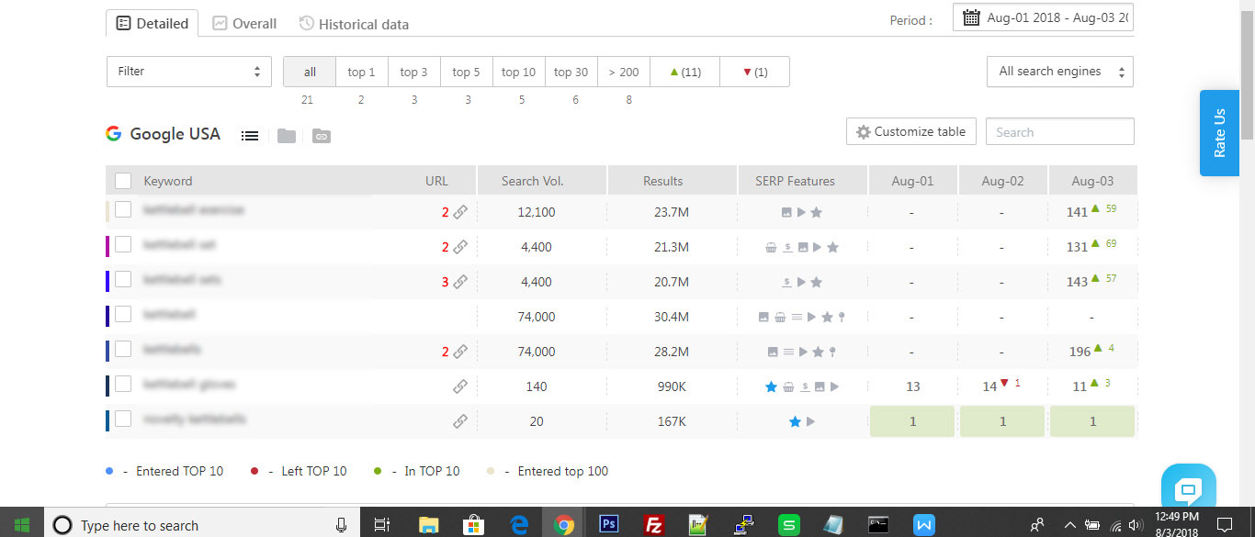Click the linked-folder icon beside Google USA

(321, 136)
